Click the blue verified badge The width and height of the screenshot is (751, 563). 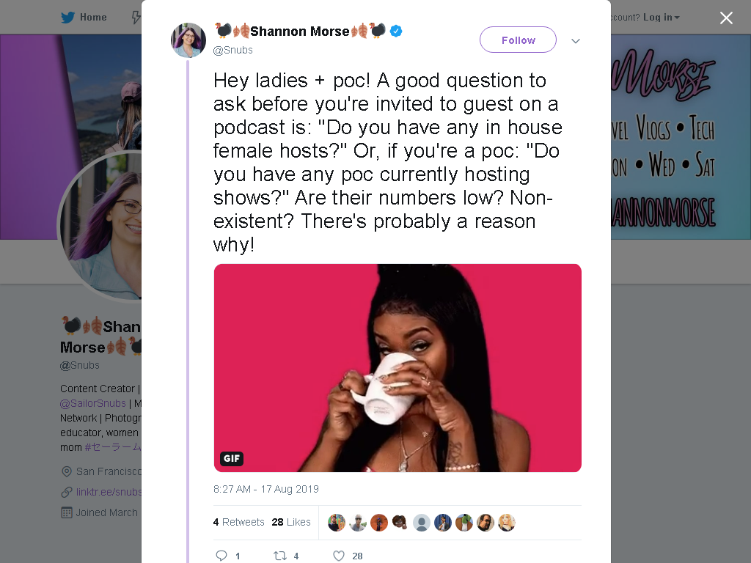coord(395,31)
